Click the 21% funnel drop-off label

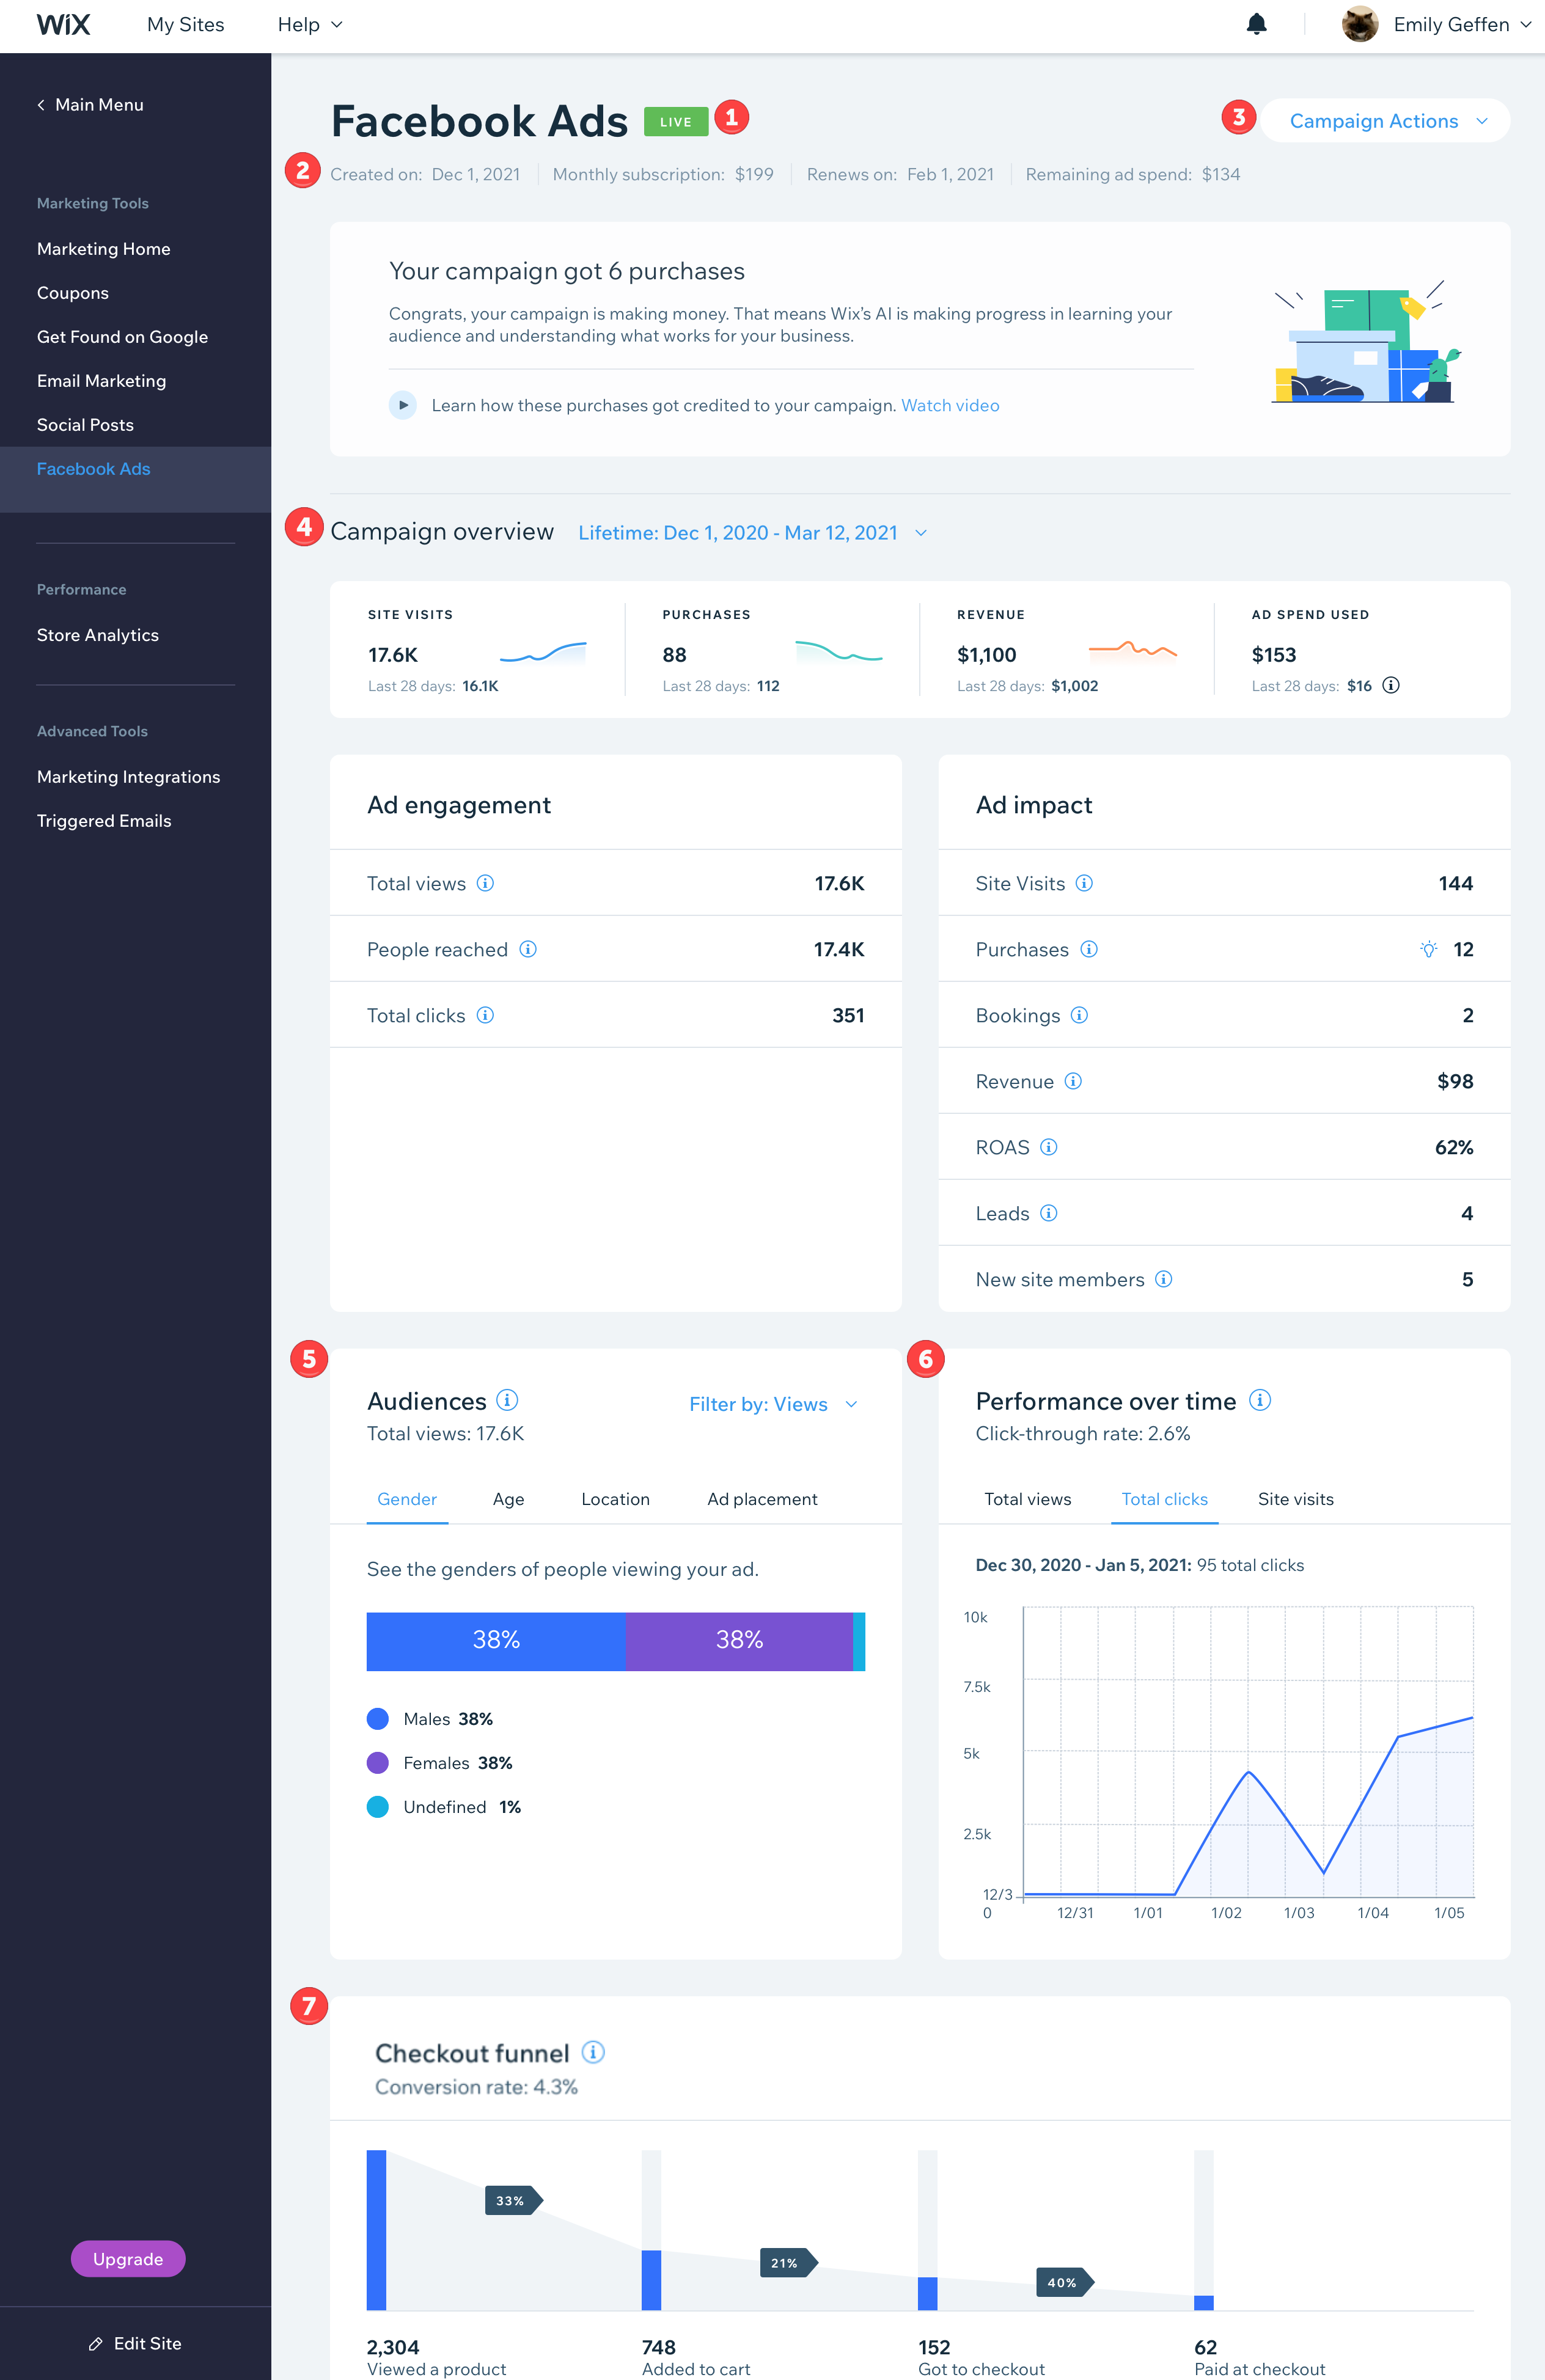(788, 2262)
